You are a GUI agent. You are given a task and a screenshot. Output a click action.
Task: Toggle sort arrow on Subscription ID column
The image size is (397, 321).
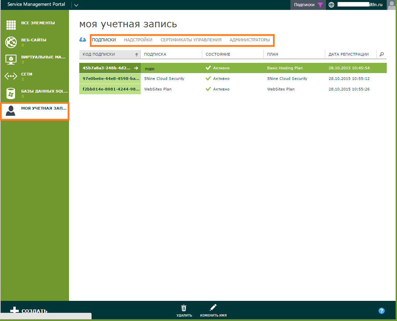tap(136, 54)
